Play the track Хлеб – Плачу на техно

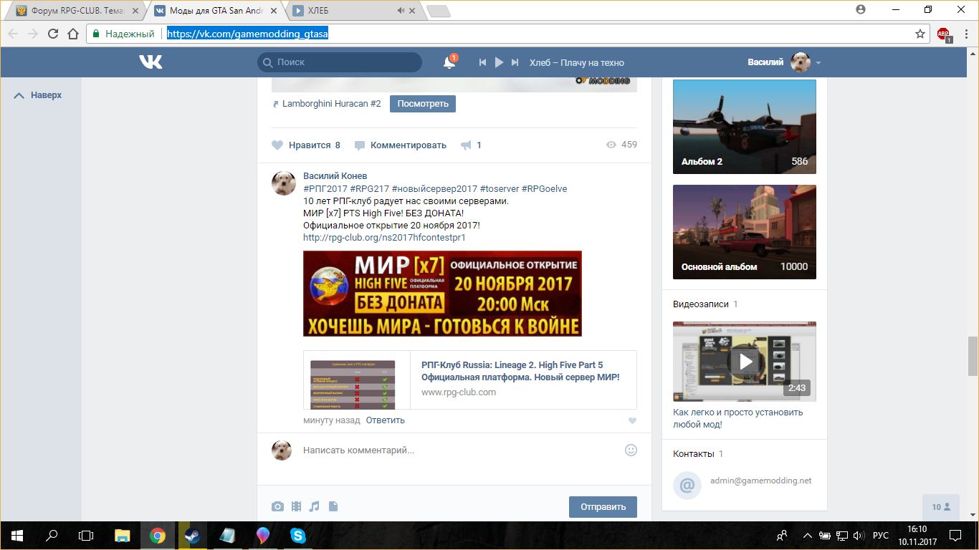[499, 62]
